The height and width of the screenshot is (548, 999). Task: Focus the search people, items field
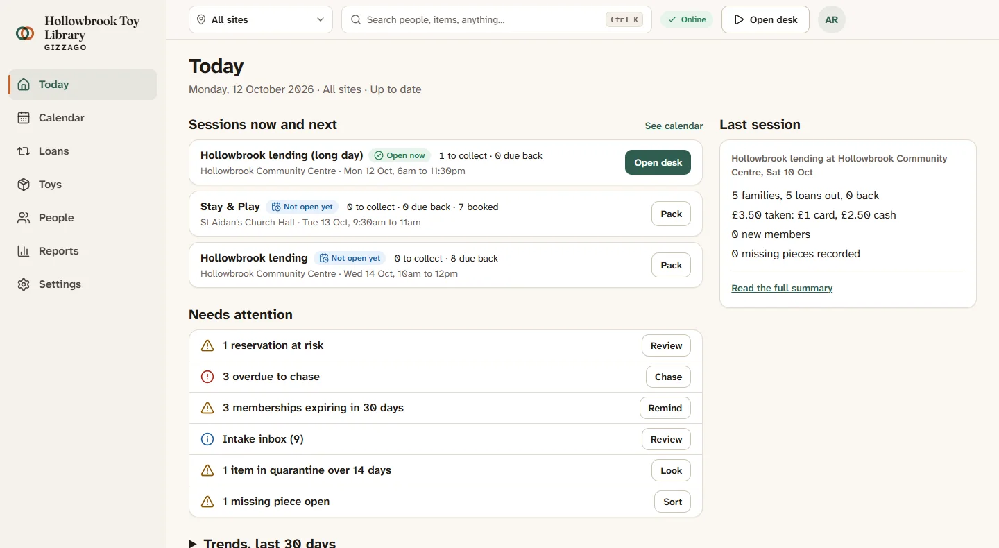tap(497, 19)
